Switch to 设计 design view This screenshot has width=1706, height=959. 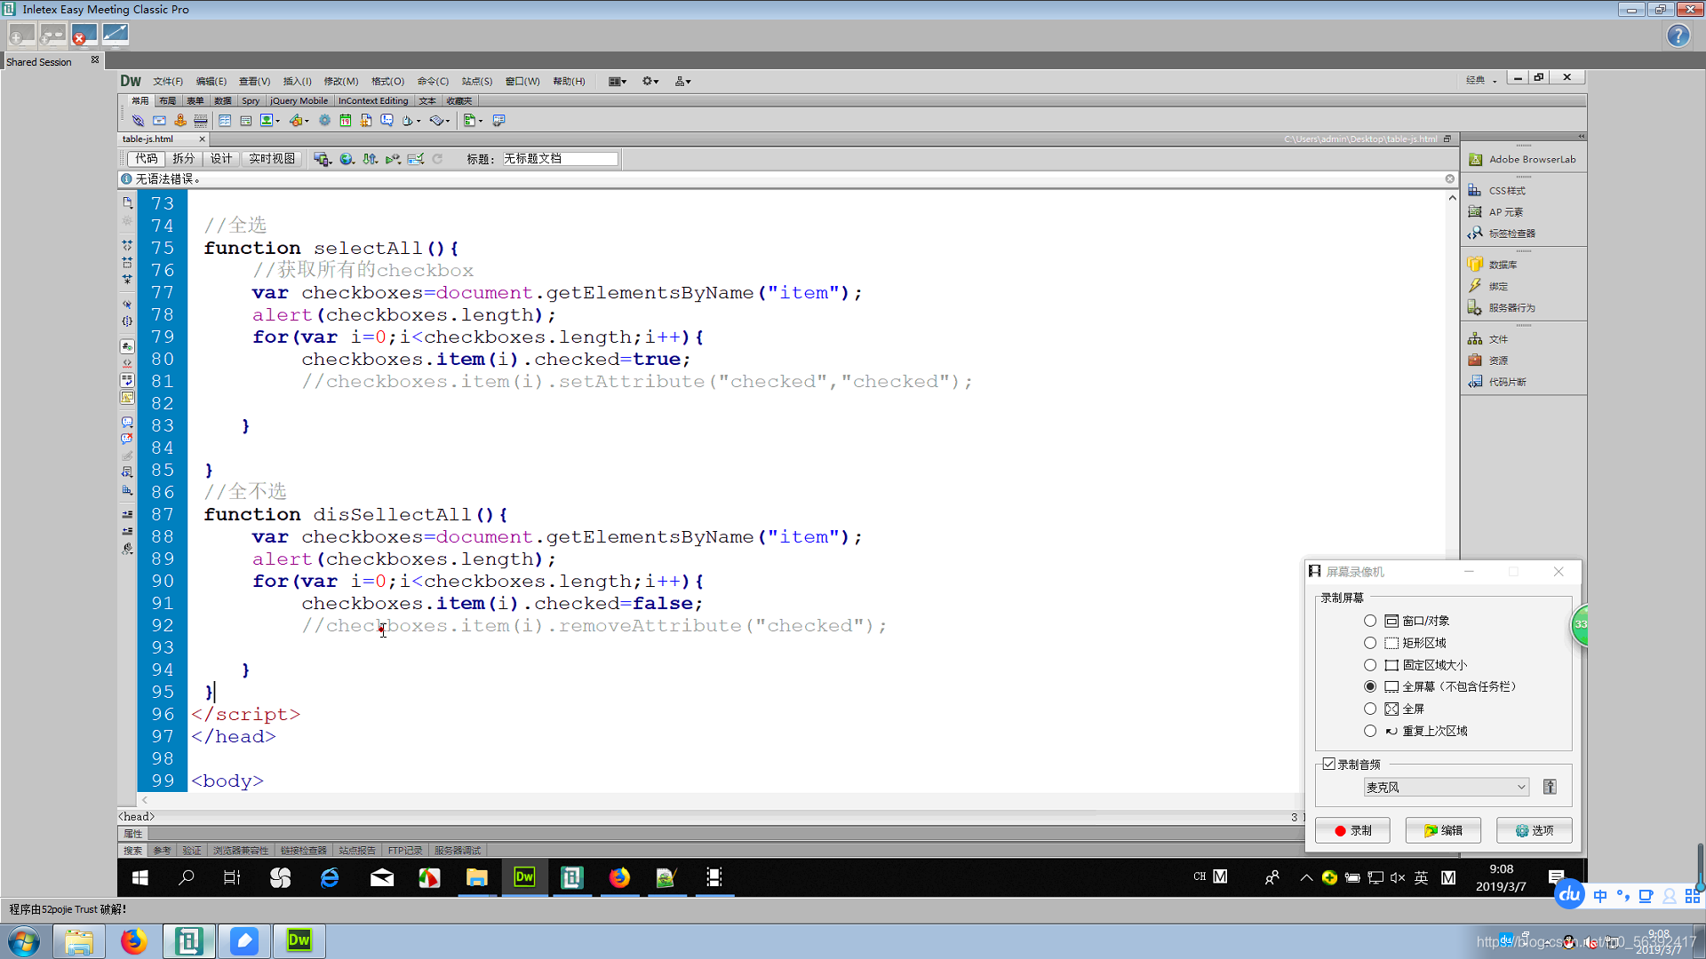click(x=221, y=159)
